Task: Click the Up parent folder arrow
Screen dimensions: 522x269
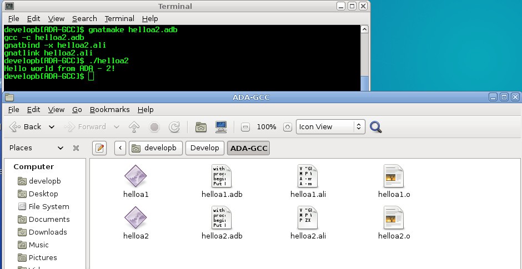Action: point(134,126)
